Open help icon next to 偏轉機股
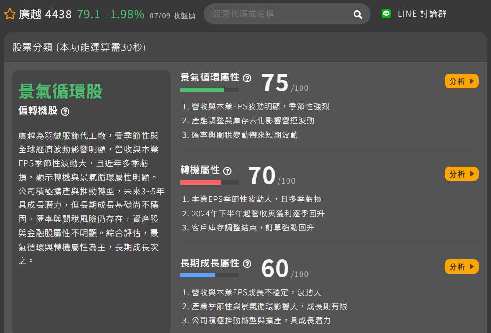 pos(65,111)
